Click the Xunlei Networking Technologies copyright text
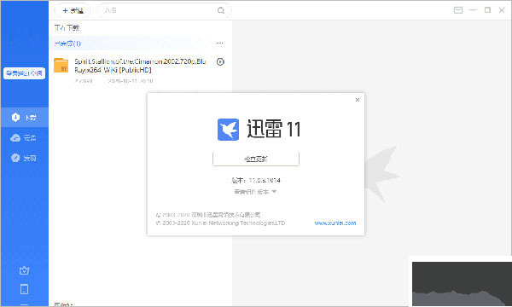Image resolution: width=512 pixels, height=307 pixels. click(221, 223)
